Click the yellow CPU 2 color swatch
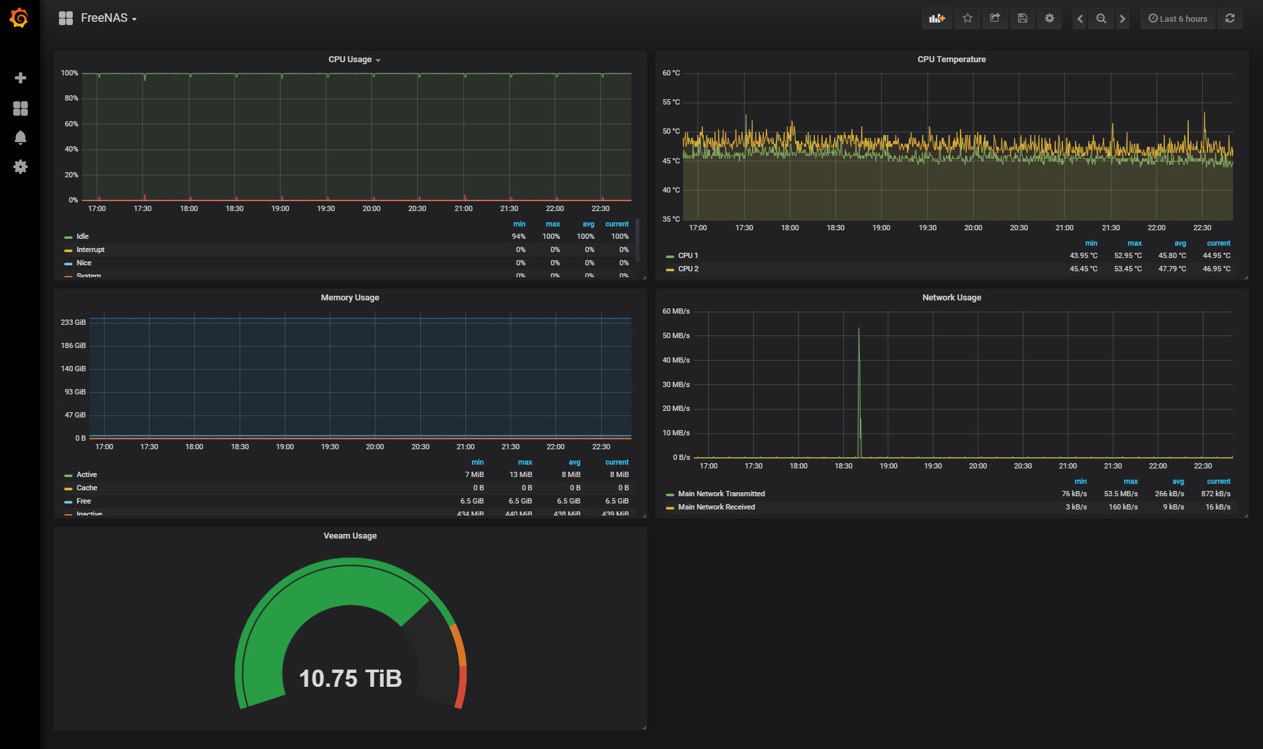Screen dimensions: 1263x749 [670, 269]
